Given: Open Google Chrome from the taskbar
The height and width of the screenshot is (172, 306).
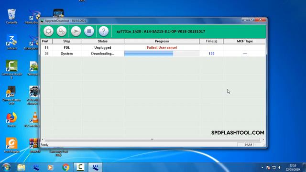Looking at the screenshot, I should pyautogui.click(x=66, y=167).
